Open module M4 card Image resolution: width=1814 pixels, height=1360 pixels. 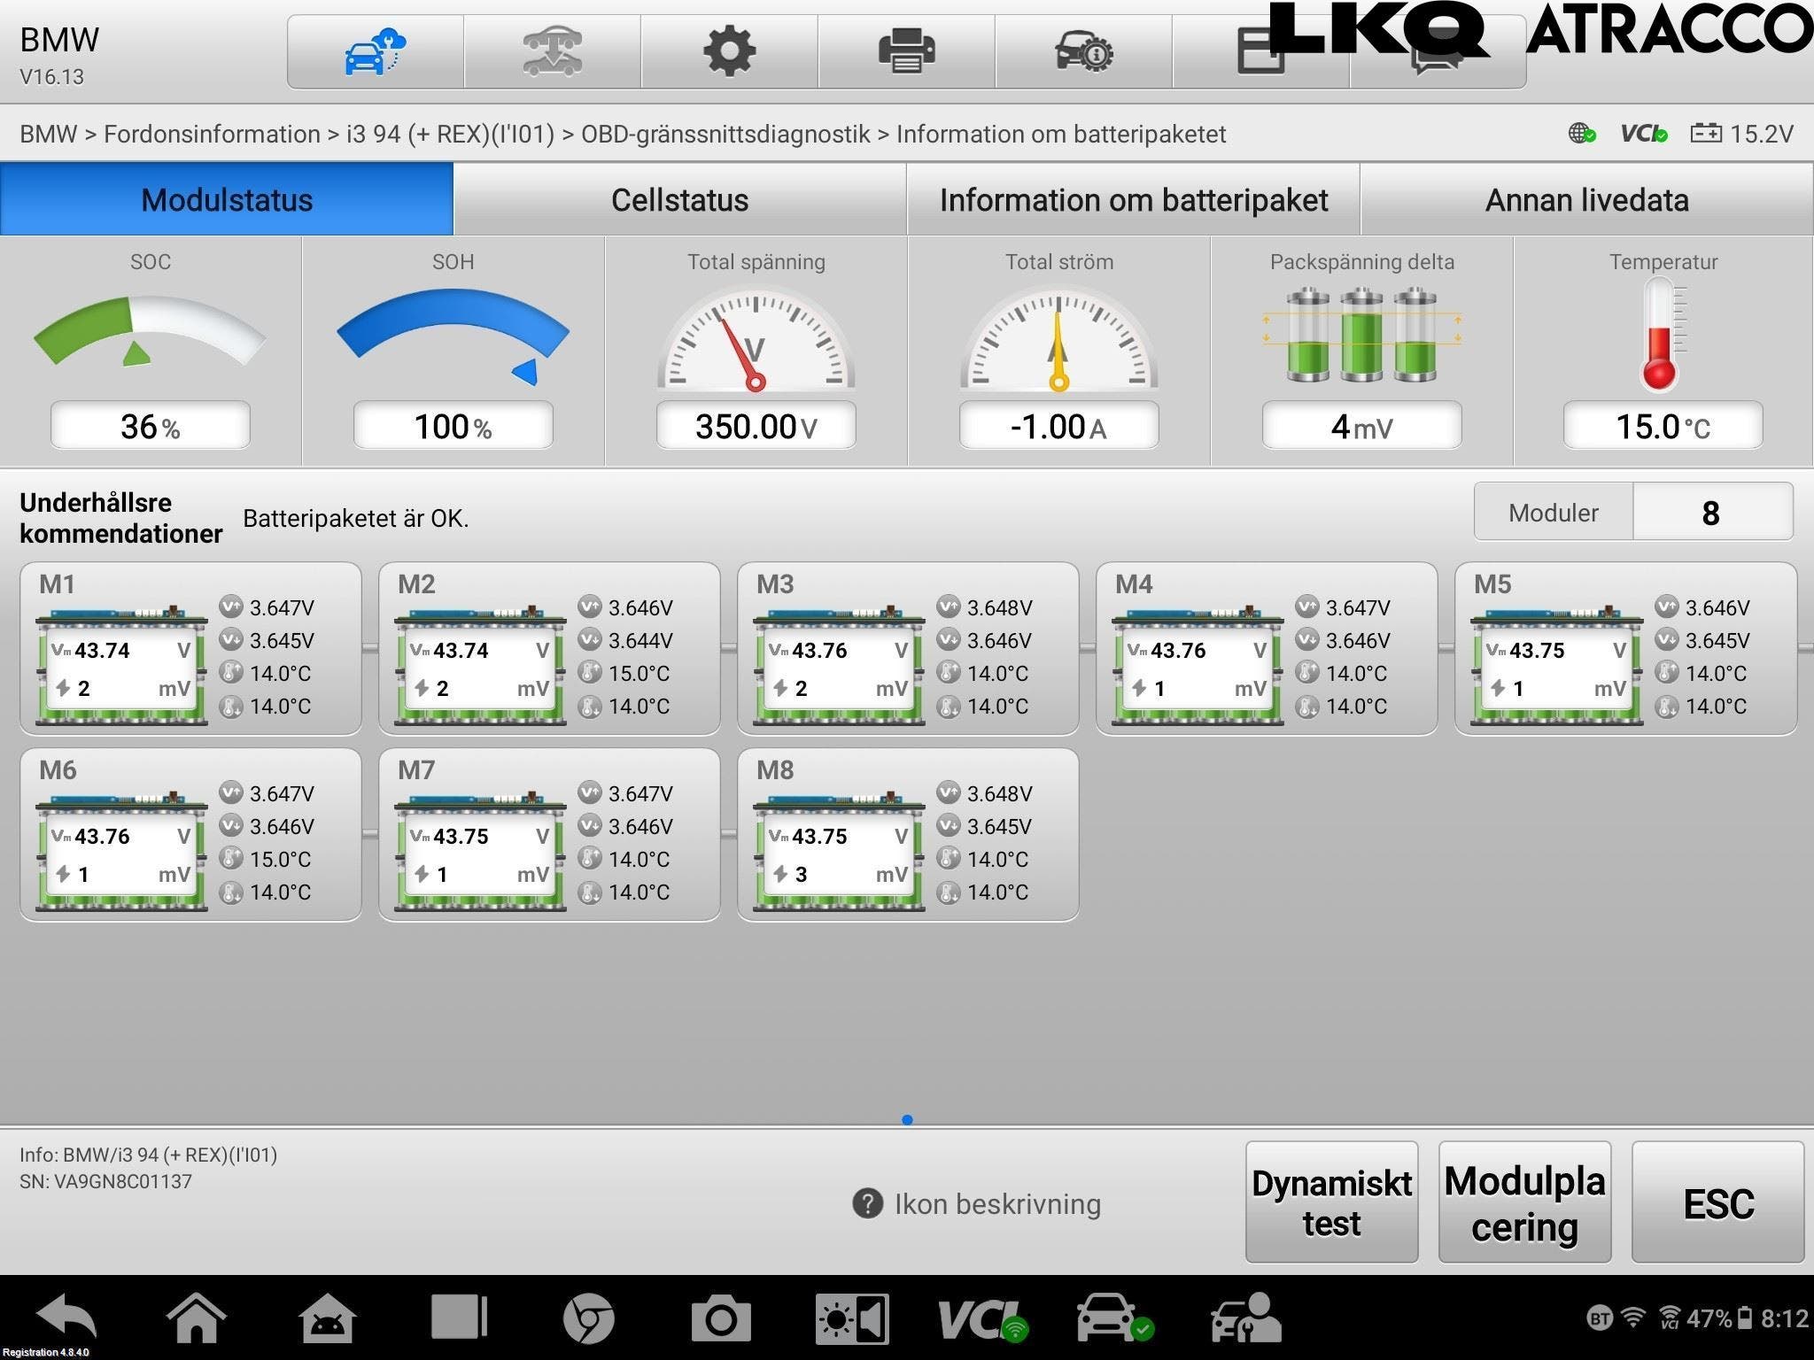[x=1267, y=649]
